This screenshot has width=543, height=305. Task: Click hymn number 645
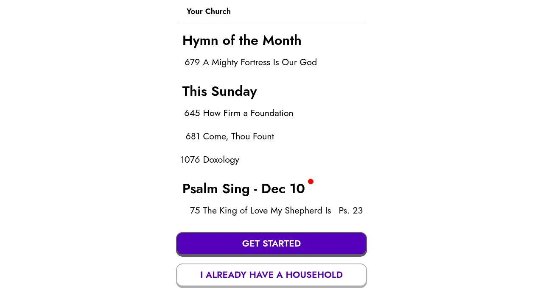click(x=192, y=113)
